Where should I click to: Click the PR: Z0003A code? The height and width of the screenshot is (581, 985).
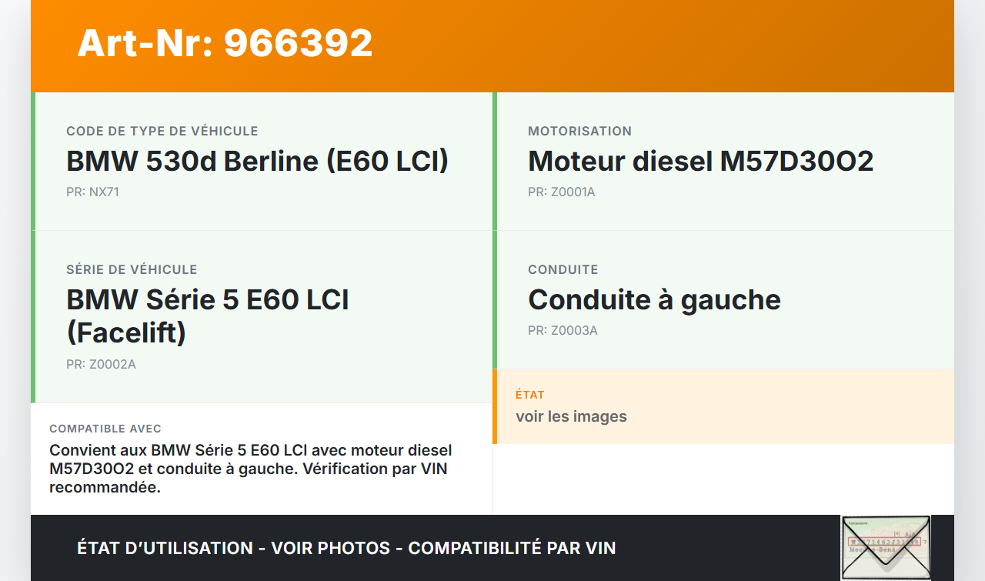563,331
